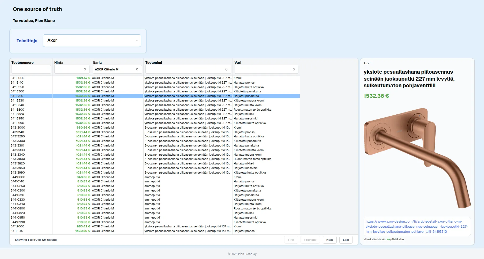The width and height of the screenshot is (484, 259).
Task: Select product number 34410800
Action: tap(18, 209)
